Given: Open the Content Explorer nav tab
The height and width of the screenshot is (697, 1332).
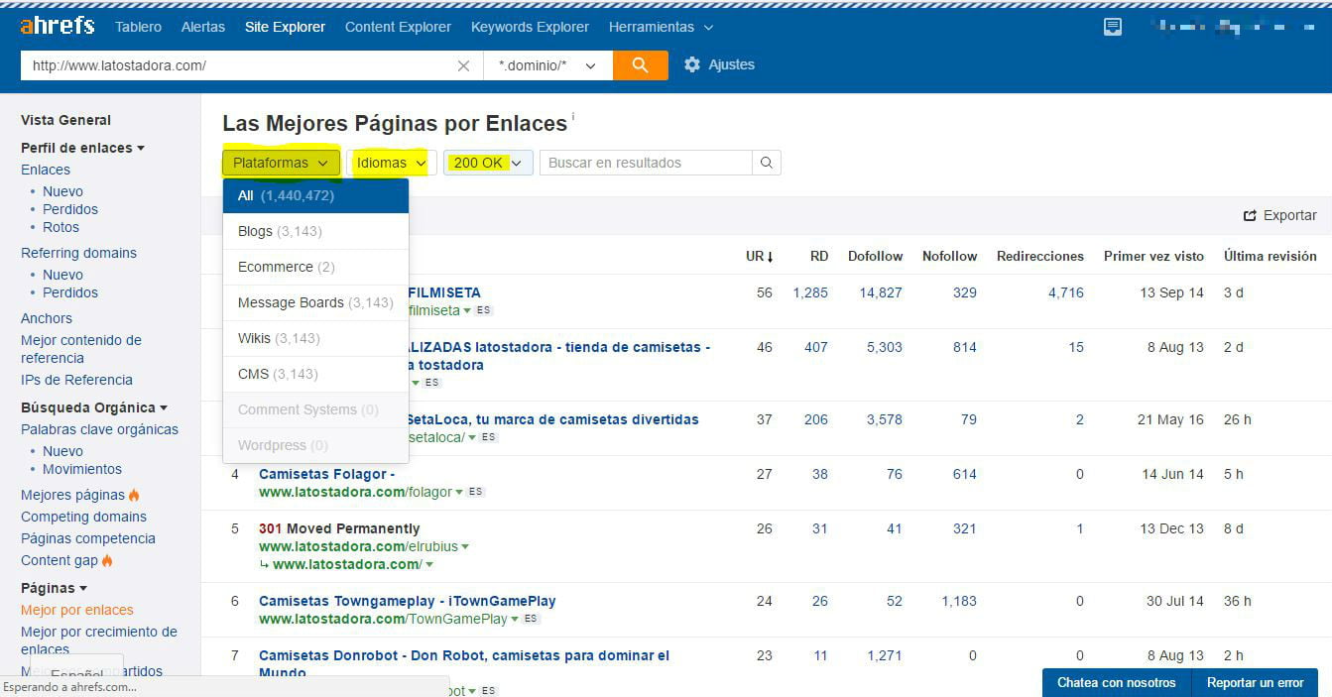Looking at the screenshot, I should tap(398, 27).
